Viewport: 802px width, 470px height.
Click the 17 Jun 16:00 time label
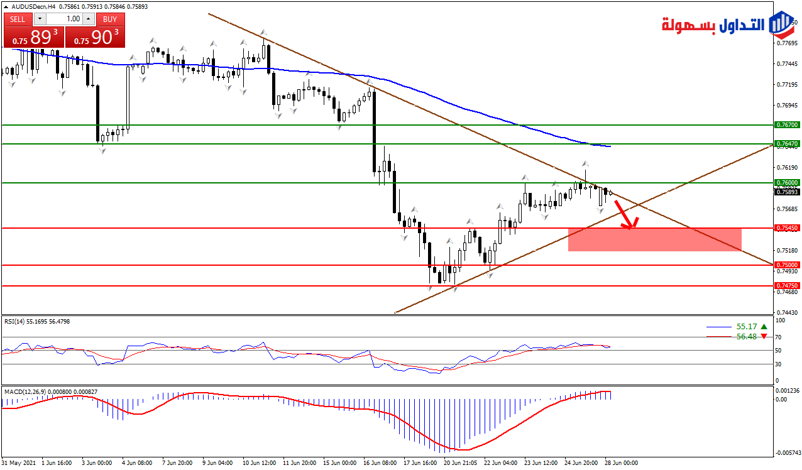(x=420, y=463)
